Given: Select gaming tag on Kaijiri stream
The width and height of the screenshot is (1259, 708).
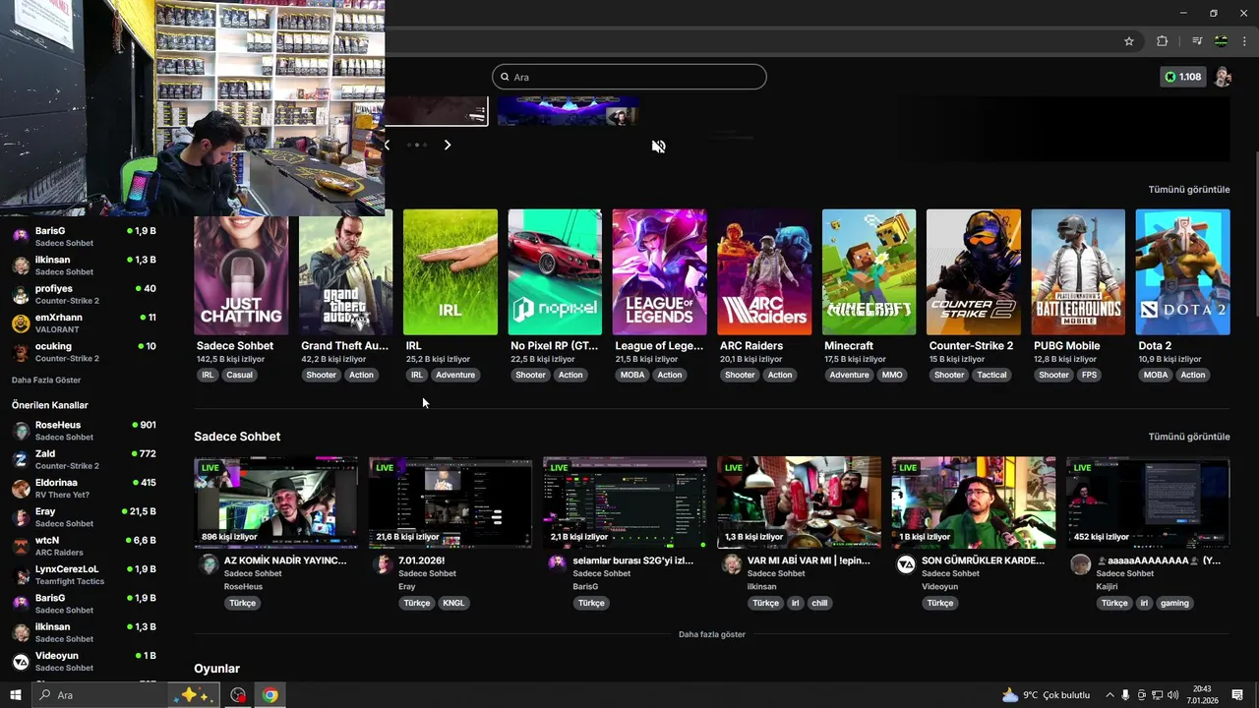Looking at the screenshot, I should (1174, 603).
